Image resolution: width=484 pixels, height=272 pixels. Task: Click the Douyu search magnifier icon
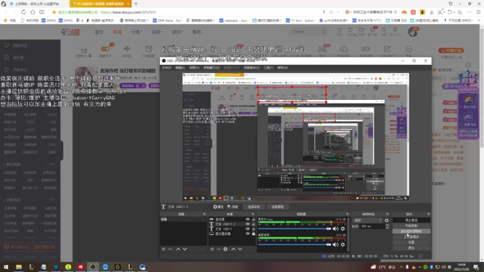(324, 32)
